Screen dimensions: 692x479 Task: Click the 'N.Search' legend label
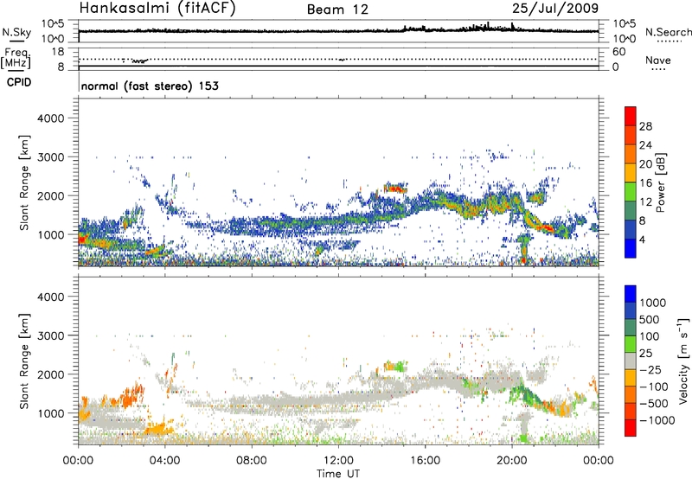click(668, 32)
